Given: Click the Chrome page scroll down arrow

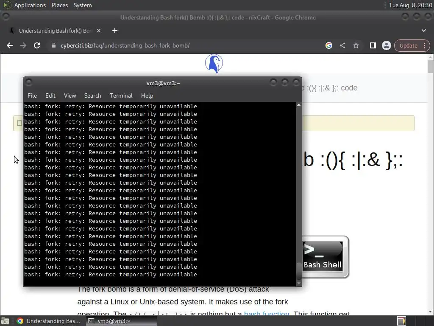Looking at the screenshot, I should tap(430, 312).
